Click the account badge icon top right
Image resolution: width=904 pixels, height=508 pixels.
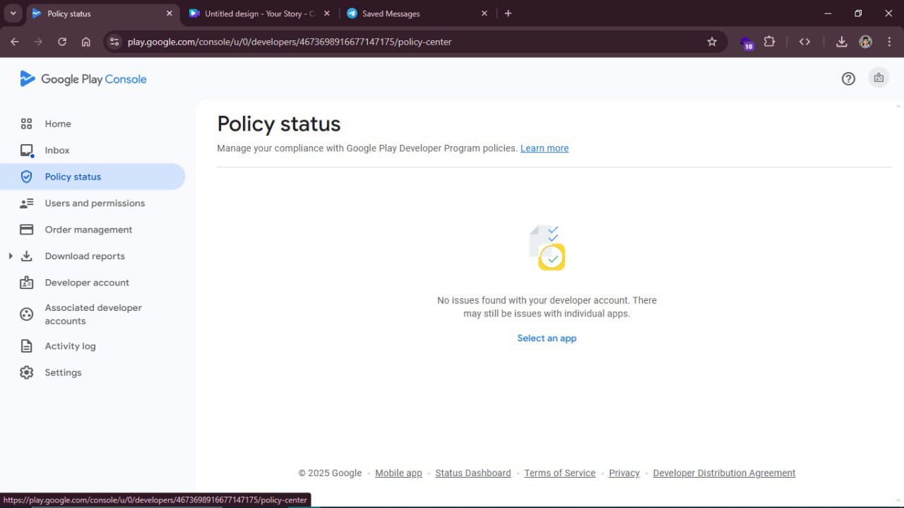point(879,78)
